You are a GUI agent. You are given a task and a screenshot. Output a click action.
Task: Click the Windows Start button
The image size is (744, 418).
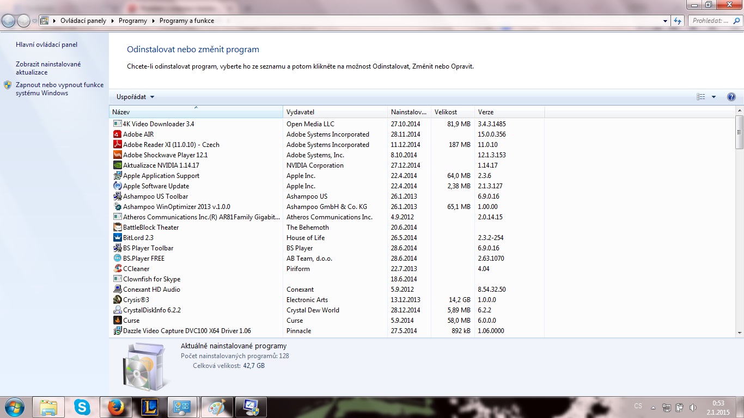pyautogui.click(x=13, y=407)
